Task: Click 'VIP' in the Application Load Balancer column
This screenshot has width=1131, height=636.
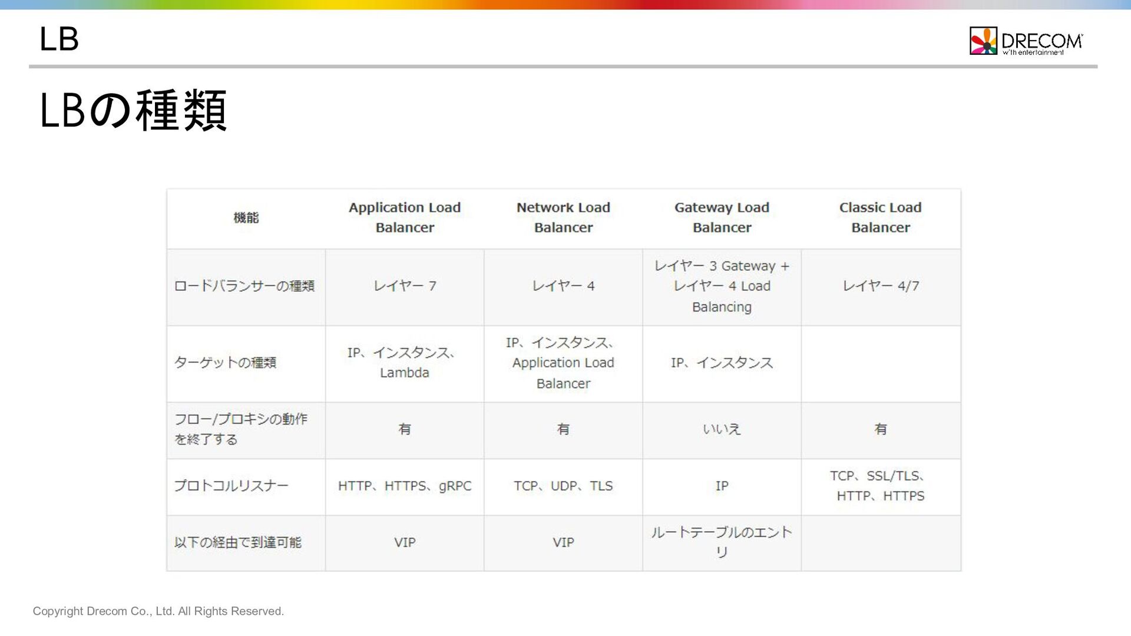Action: click(405, 542)
